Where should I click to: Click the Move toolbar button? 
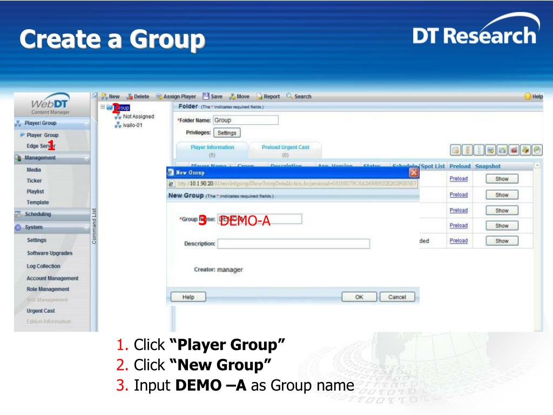[x=239, y=96]
